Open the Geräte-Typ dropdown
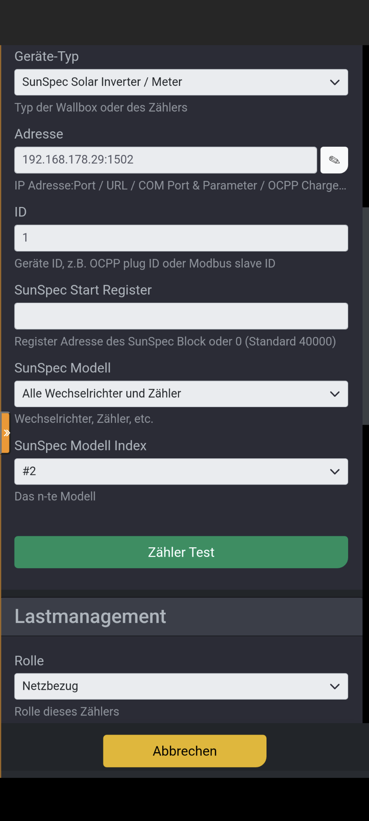Image resolution: width=369 pixels, height=821 pixels. pos(181,82)
